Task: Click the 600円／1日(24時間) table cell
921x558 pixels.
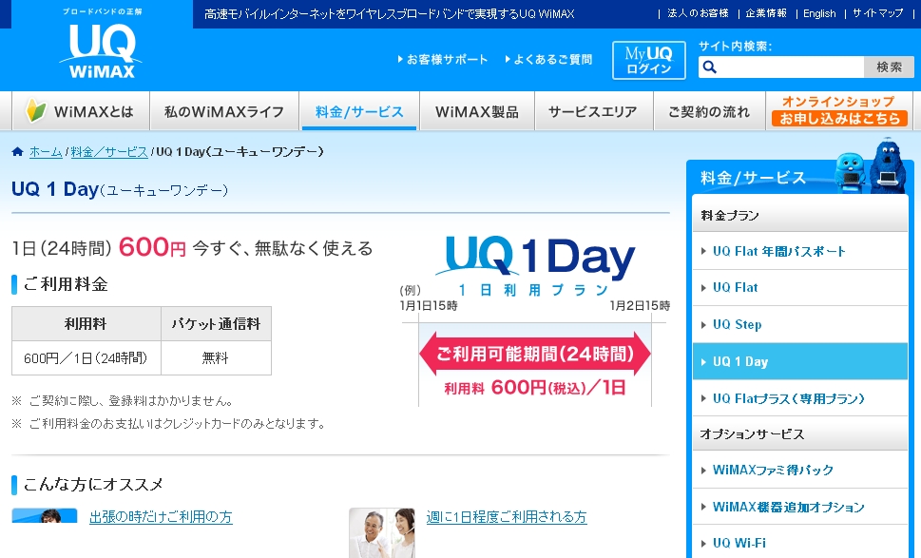Action: (x=86, y=357)
